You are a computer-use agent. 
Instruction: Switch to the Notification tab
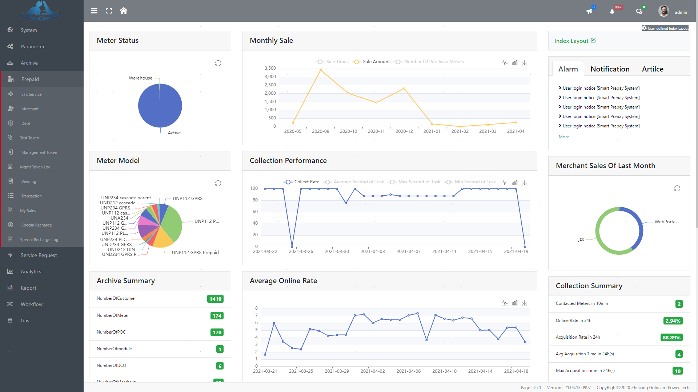pos(610,69)
